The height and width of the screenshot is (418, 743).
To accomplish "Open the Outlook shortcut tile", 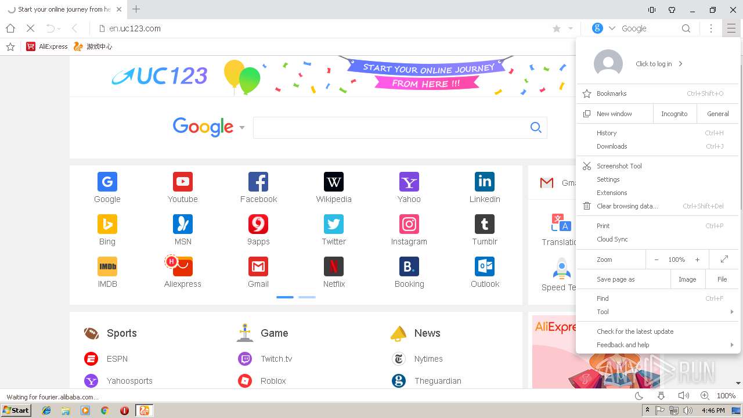I will tap(485, 272).
